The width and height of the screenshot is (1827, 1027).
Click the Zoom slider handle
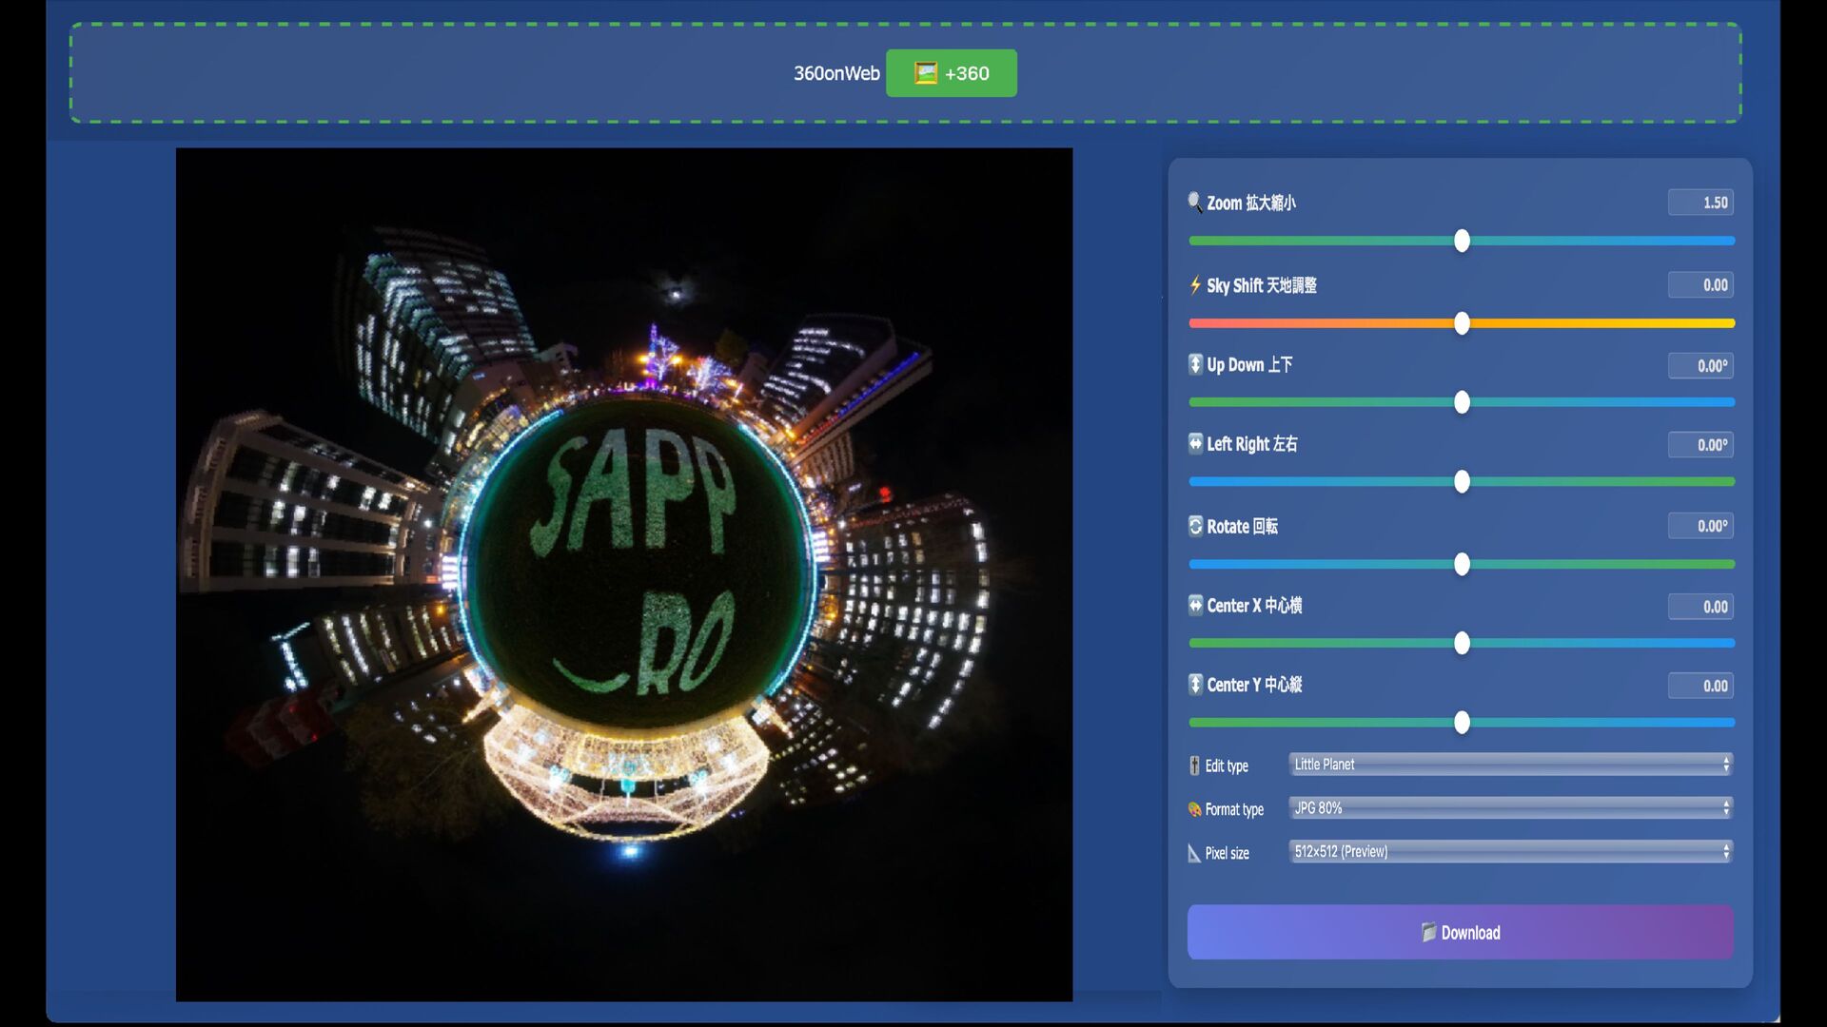[1463, 241]
